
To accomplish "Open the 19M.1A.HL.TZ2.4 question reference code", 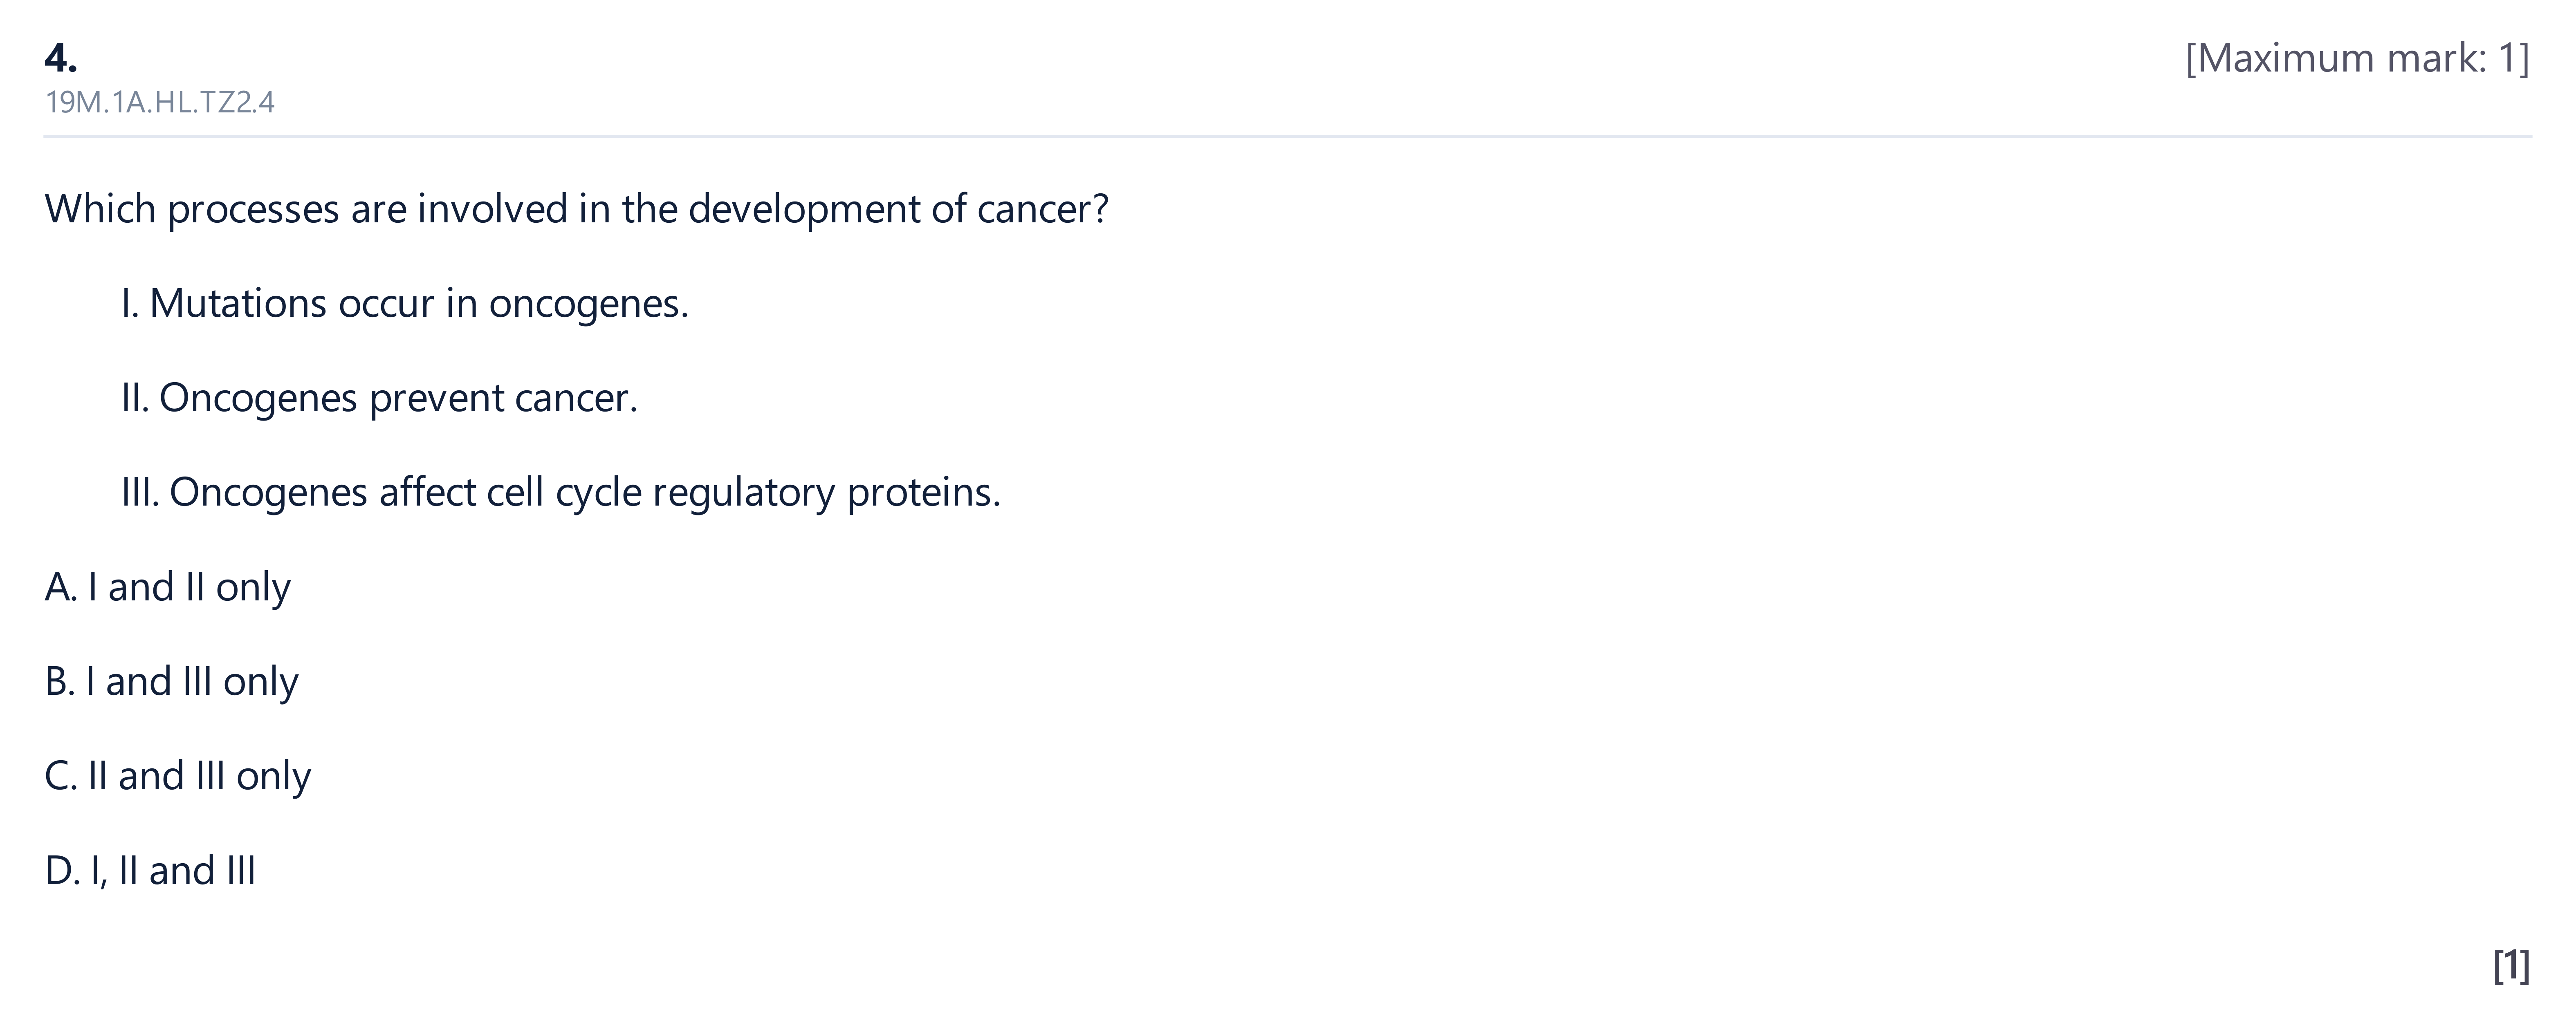I will (160, 102).
